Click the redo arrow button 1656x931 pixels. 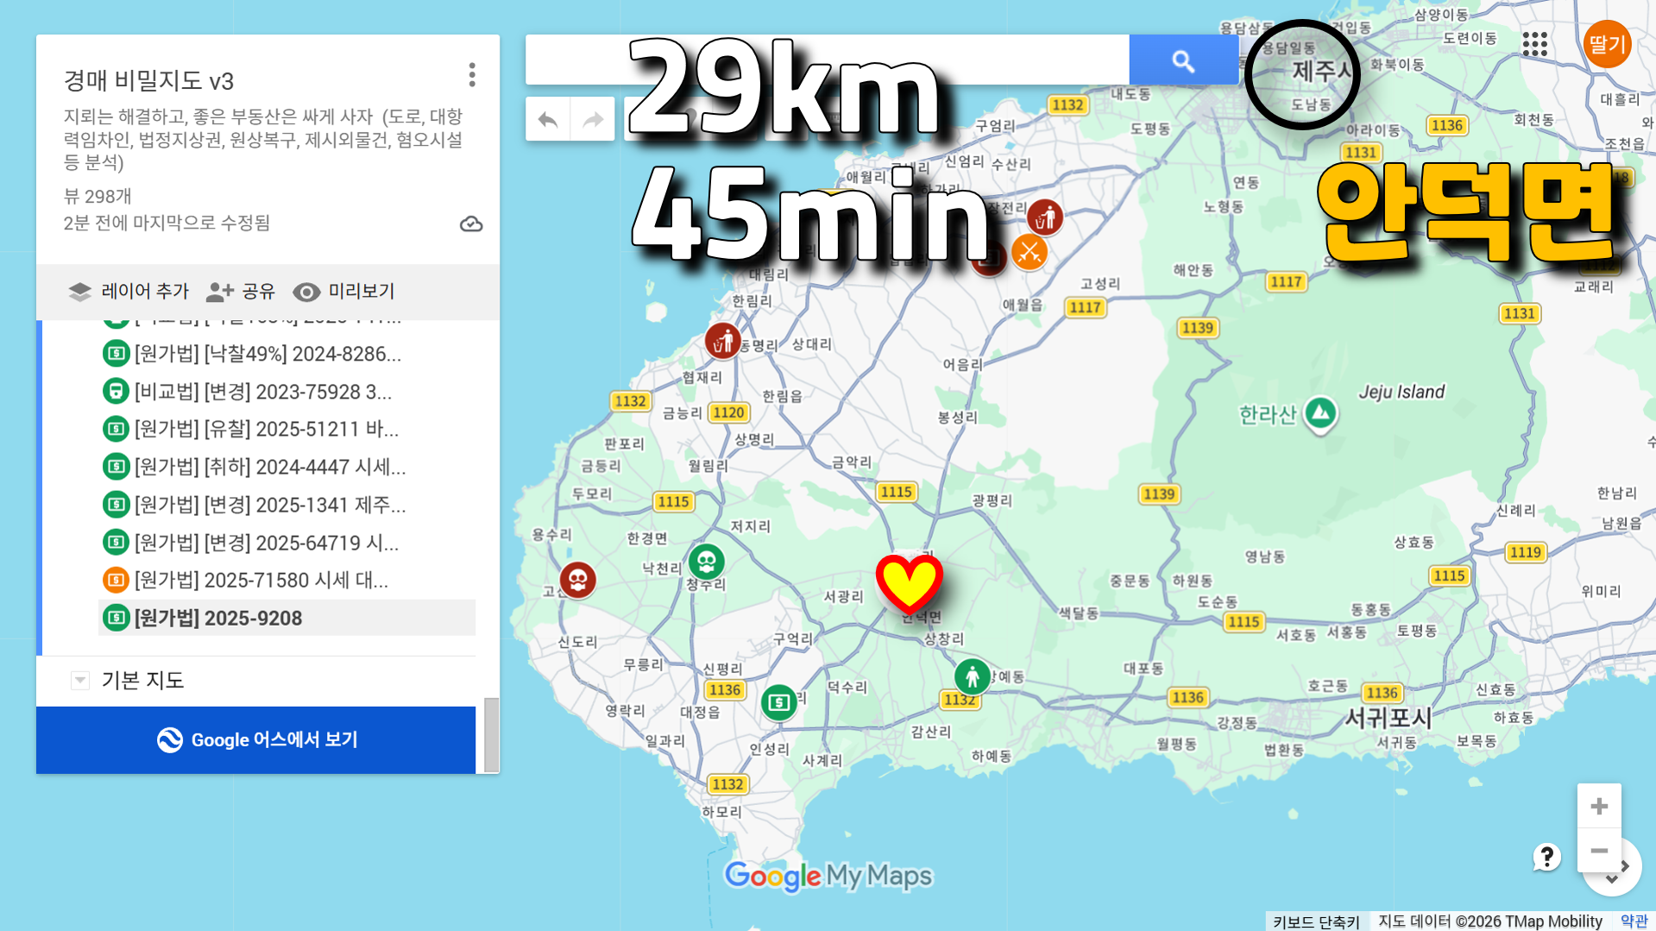[593, 119]
